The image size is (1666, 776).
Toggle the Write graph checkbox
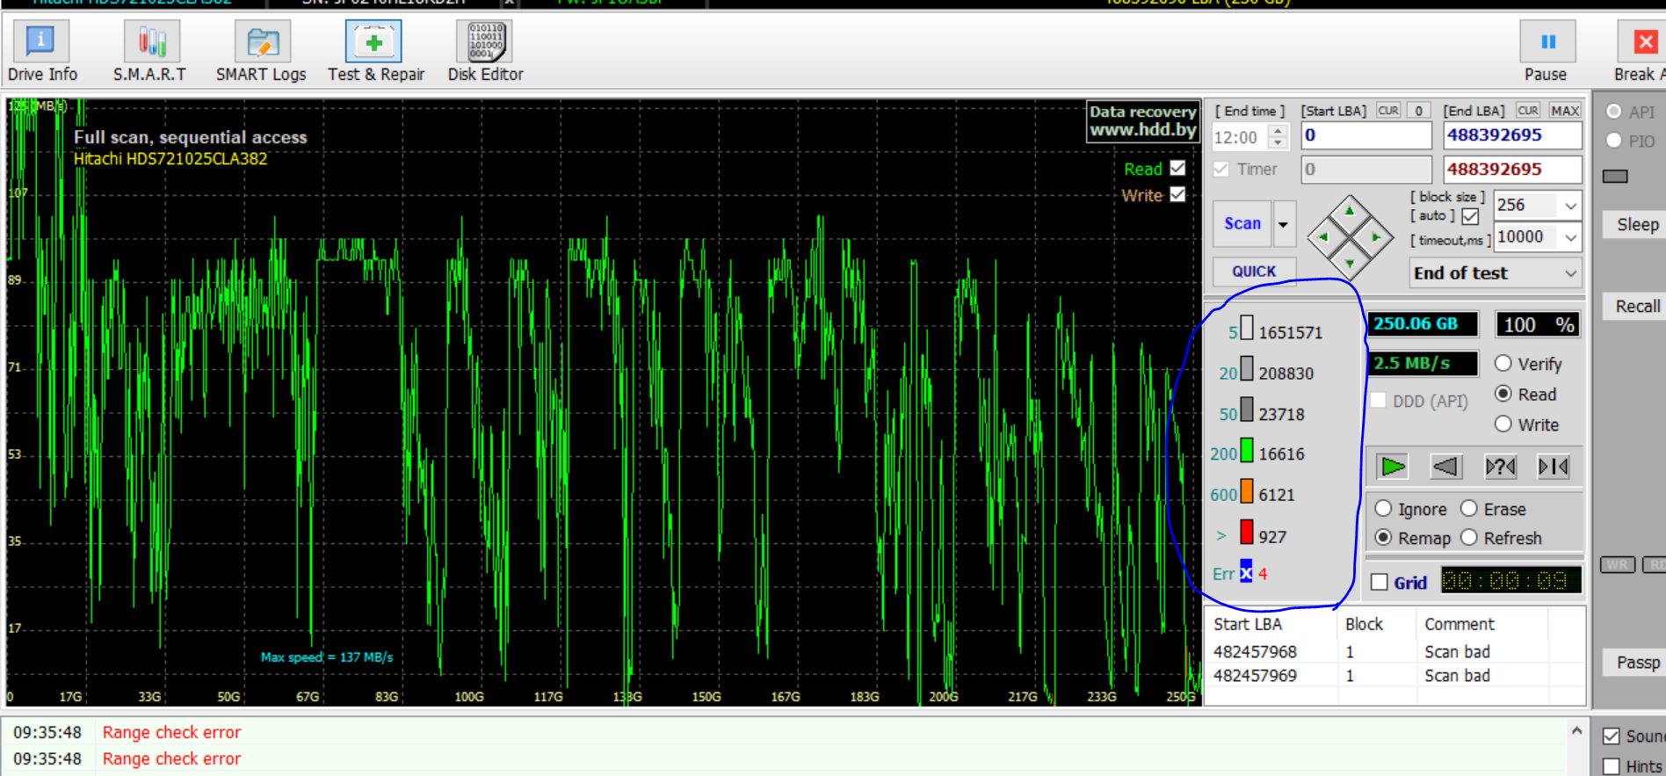coord(1178,194)
